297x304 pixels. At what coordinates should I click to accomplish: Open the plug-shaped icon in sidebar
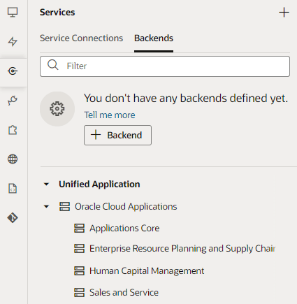(x=13, y=101)
